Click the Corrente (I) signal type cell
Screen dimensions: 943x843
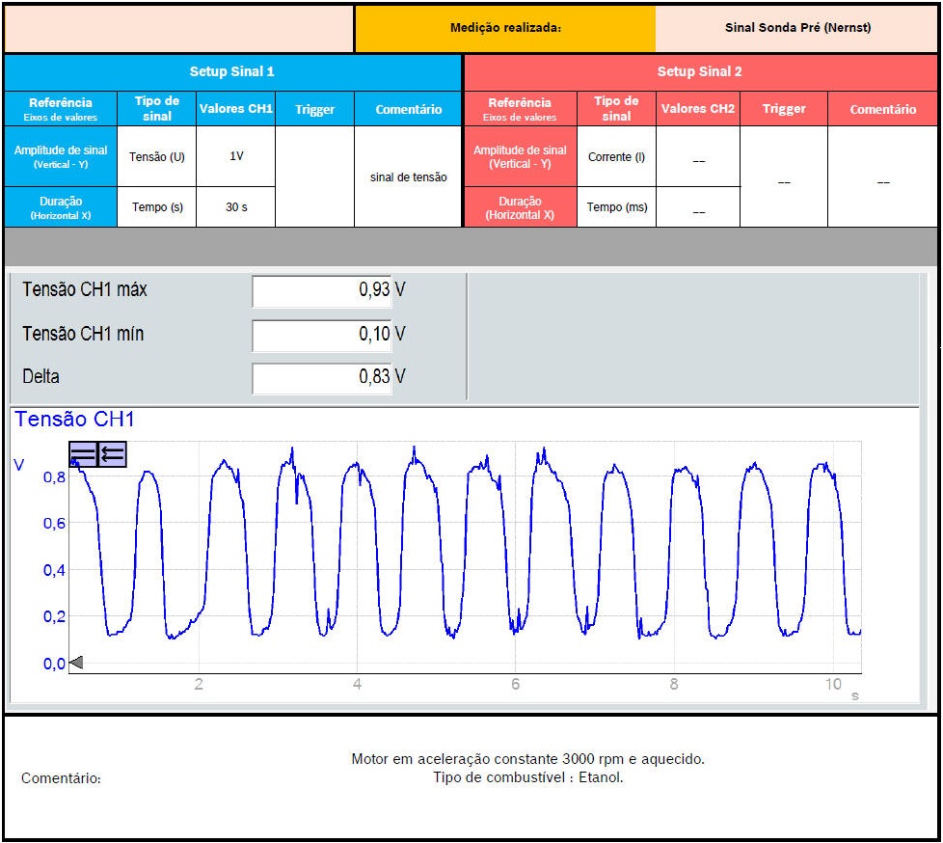tap(616, 156)
